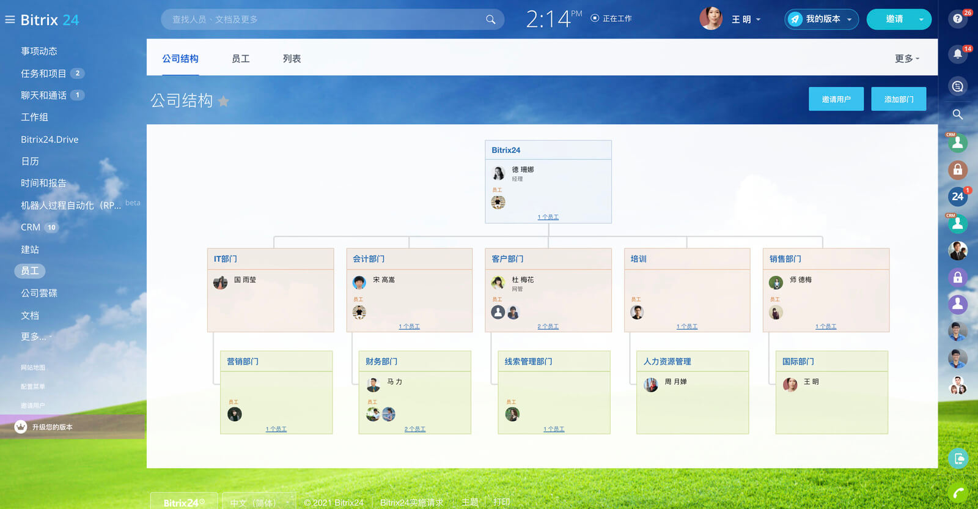Click the teal document icon at the sidebar bottom
The image size is (978, 509).
point(958,458)
